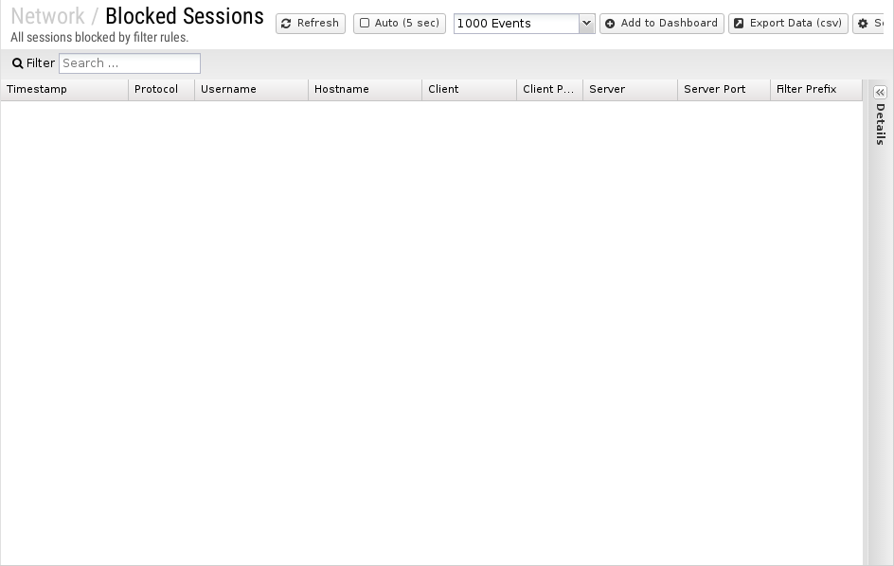Open the 1000 Events dropdown arrow
Image resolution: width=894 pixels, height=566 pixels.
(586, 24)
